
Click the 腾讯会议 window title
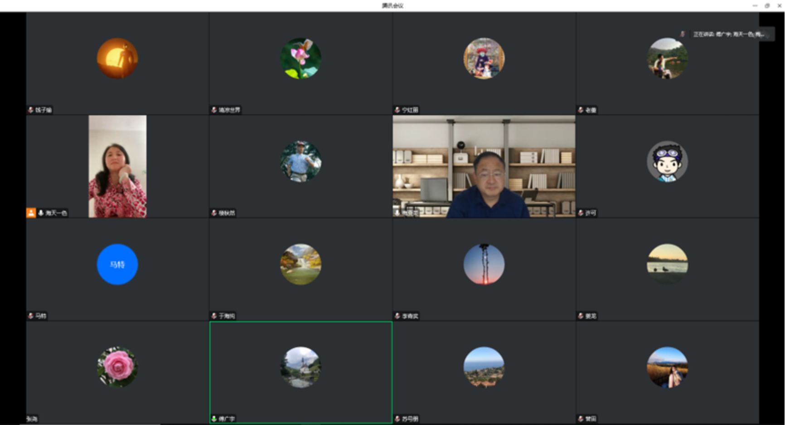click(392, 5)
